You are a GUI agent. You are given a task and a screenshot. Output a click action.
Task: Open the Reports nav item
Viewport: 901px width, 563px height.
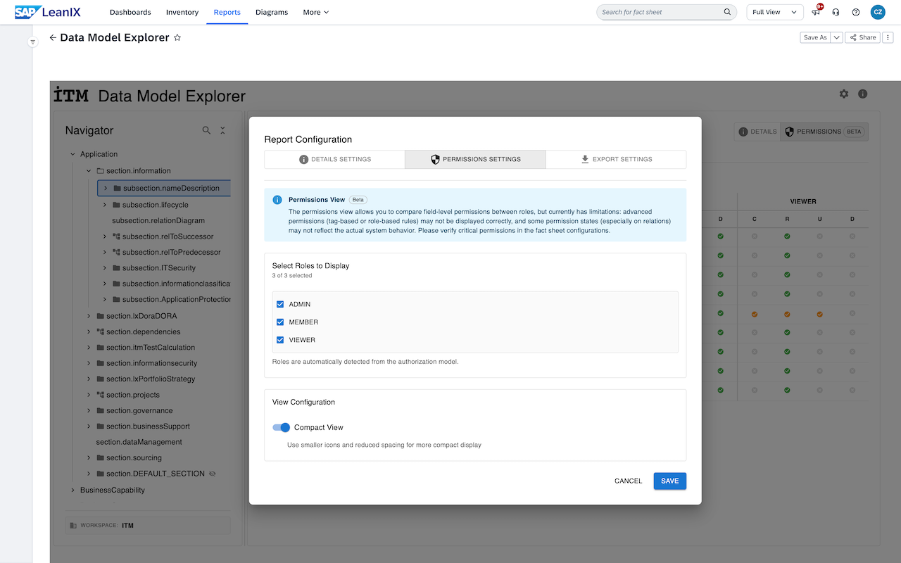[x=227, y=12]
